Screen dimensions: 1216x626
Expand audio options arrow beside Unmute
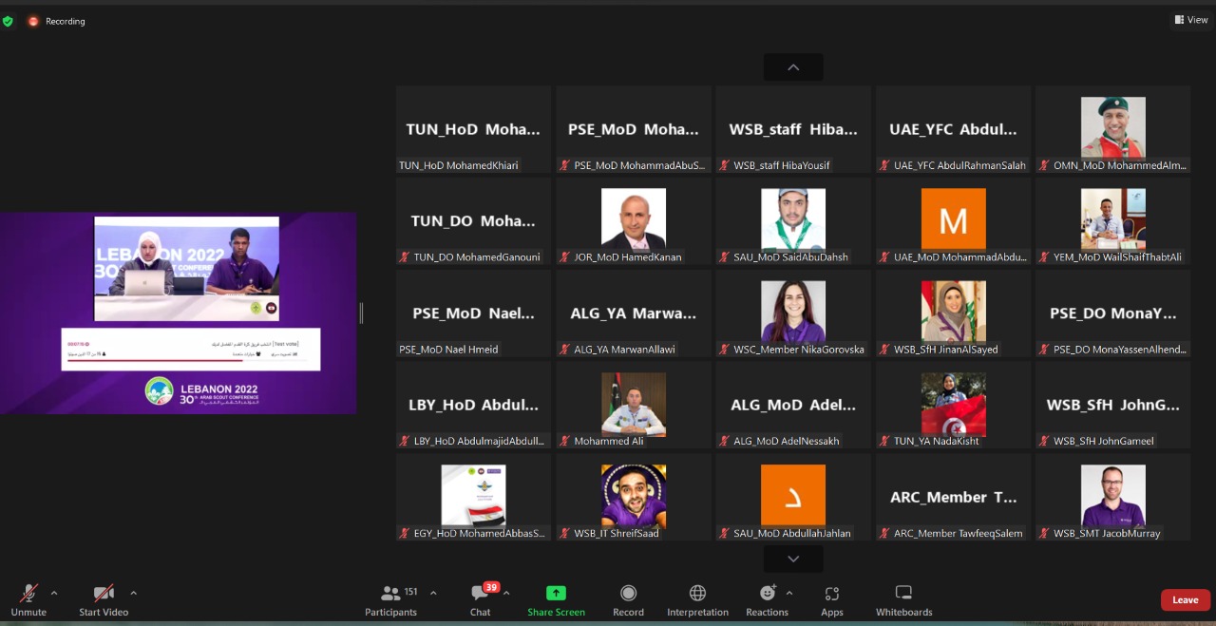click(x=54, y=593)
